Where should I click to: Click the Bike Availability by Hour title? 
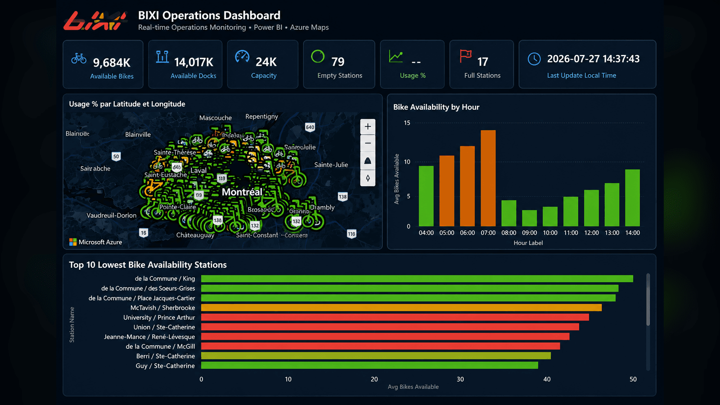point(436,107)
